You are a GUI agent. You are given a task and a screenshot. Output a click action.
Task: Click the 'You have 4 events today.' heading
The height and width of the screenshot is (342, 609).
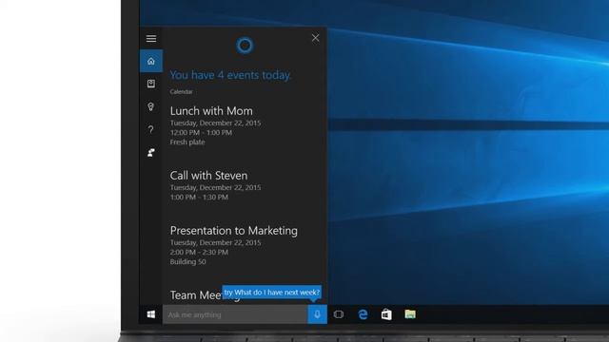pyautogui.click(x=230, y=75)
